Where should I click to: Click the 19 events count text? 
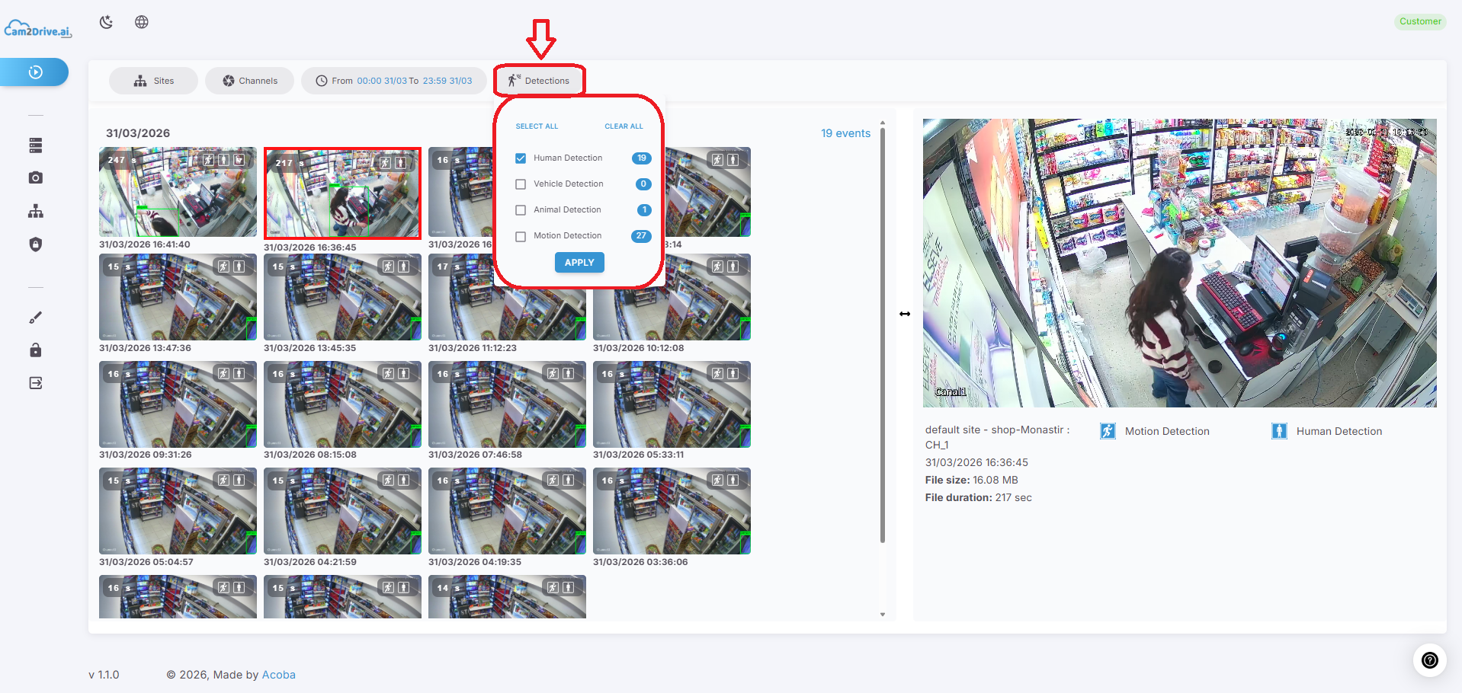(845, 133)
